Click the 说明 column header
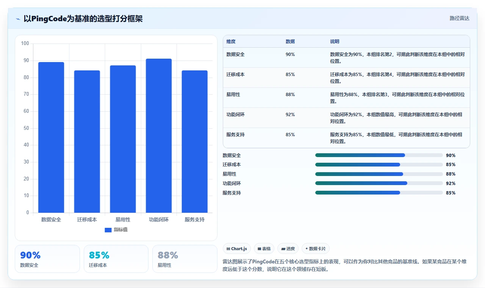The image size is (485, 288). click(335, 42)
